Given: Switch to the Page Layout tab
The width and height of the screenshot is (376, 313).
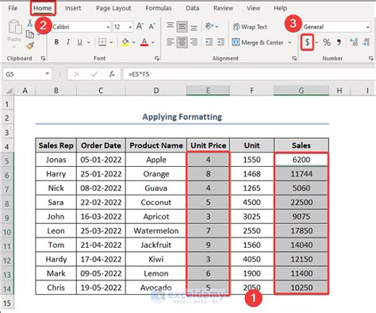Looking at the screenshot, I should tap(113, 8).
